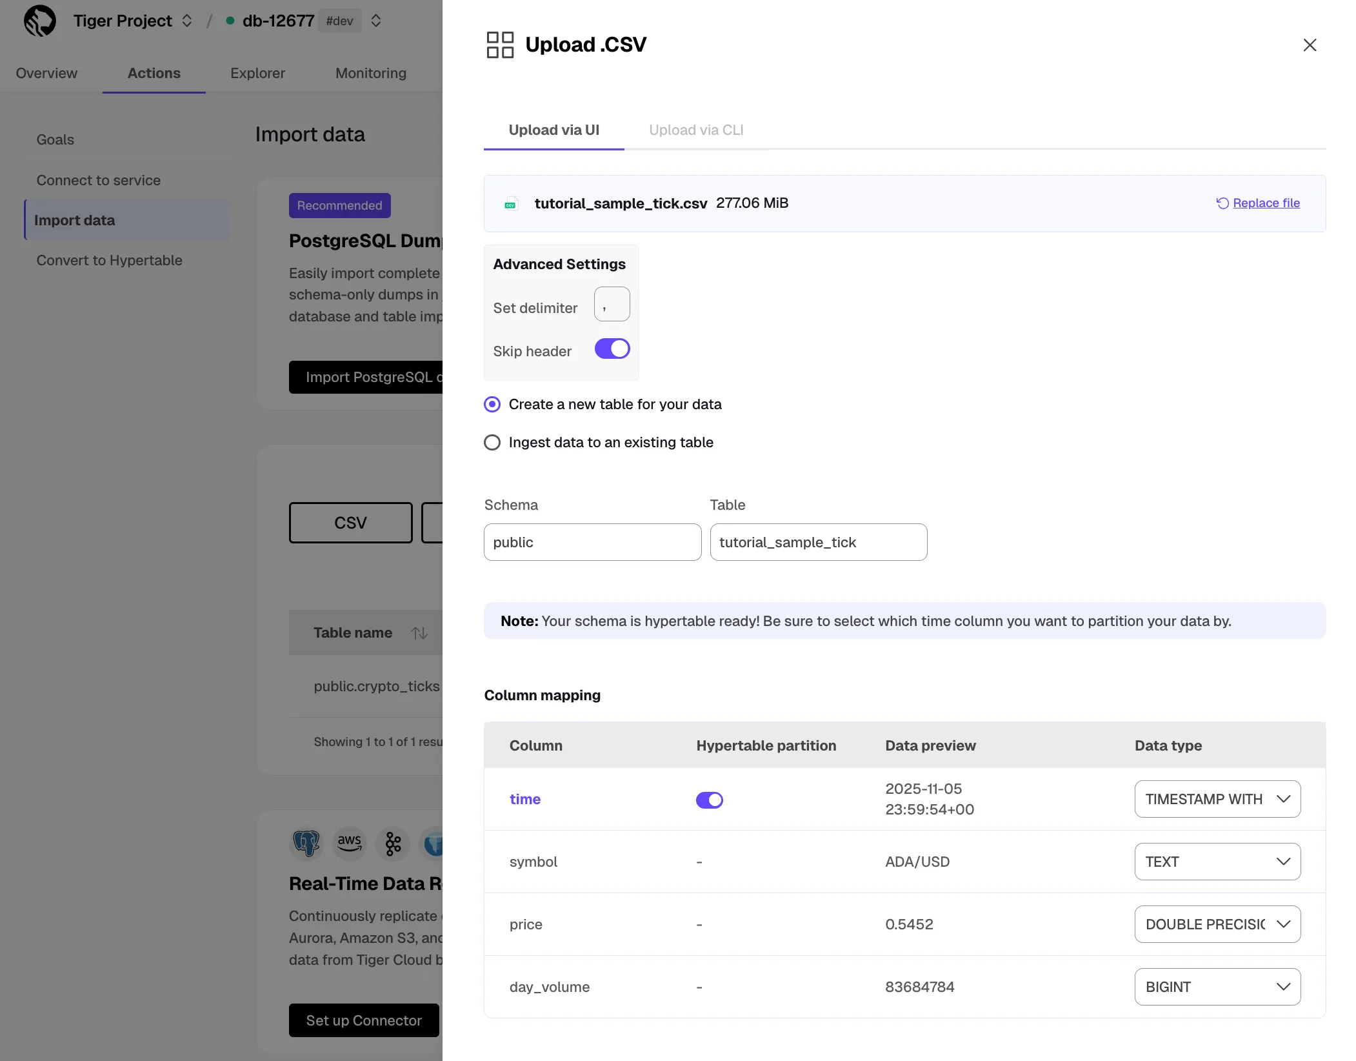Click the CSV file icon next to filename

pos(510,204)
